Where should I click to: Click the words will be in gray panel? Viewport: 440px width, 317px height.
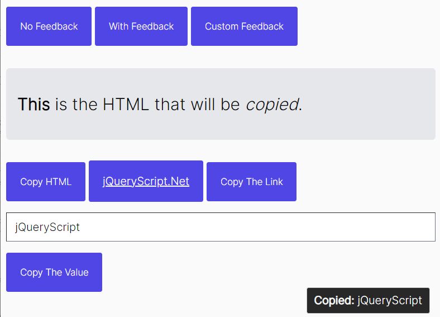[x=216, y=104]
